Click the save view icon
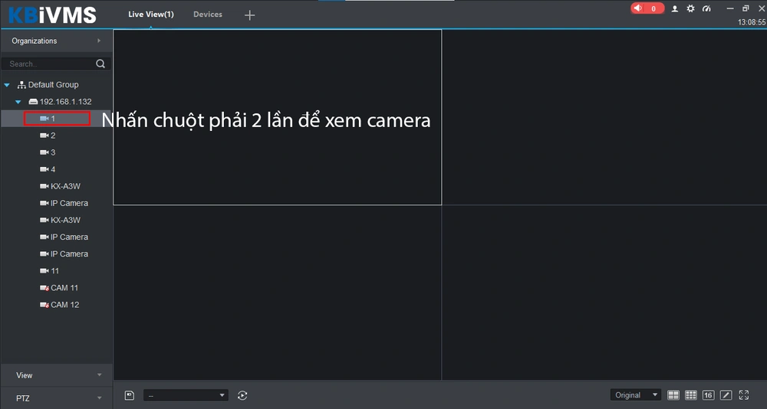Viewport: 767px width, 409px height. point(129,395)
